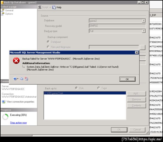
Task: Select Tape as the backup destination
Action: pyautogui.click(x=99, y=88)
